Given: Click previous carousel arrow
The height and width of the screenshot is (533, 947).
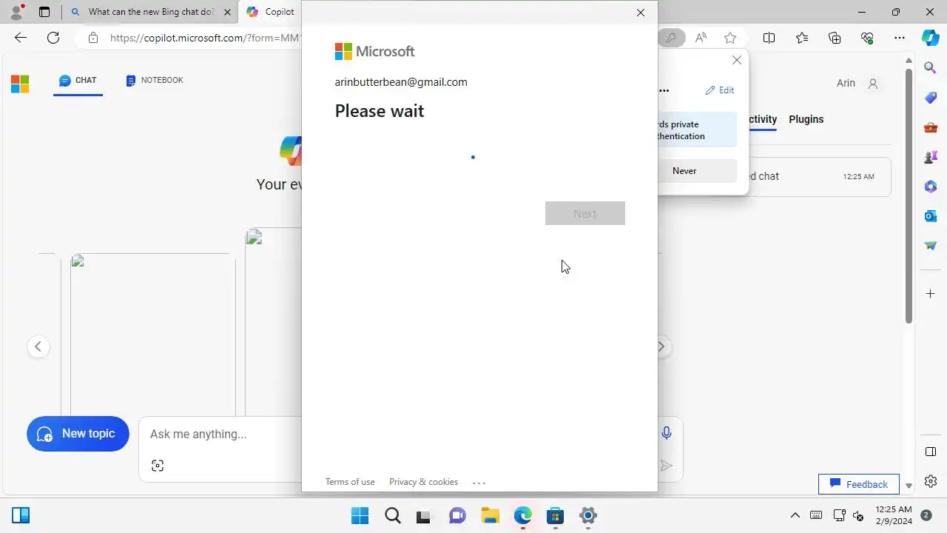Looking at the screenshot, I should (x=38, y=346).
